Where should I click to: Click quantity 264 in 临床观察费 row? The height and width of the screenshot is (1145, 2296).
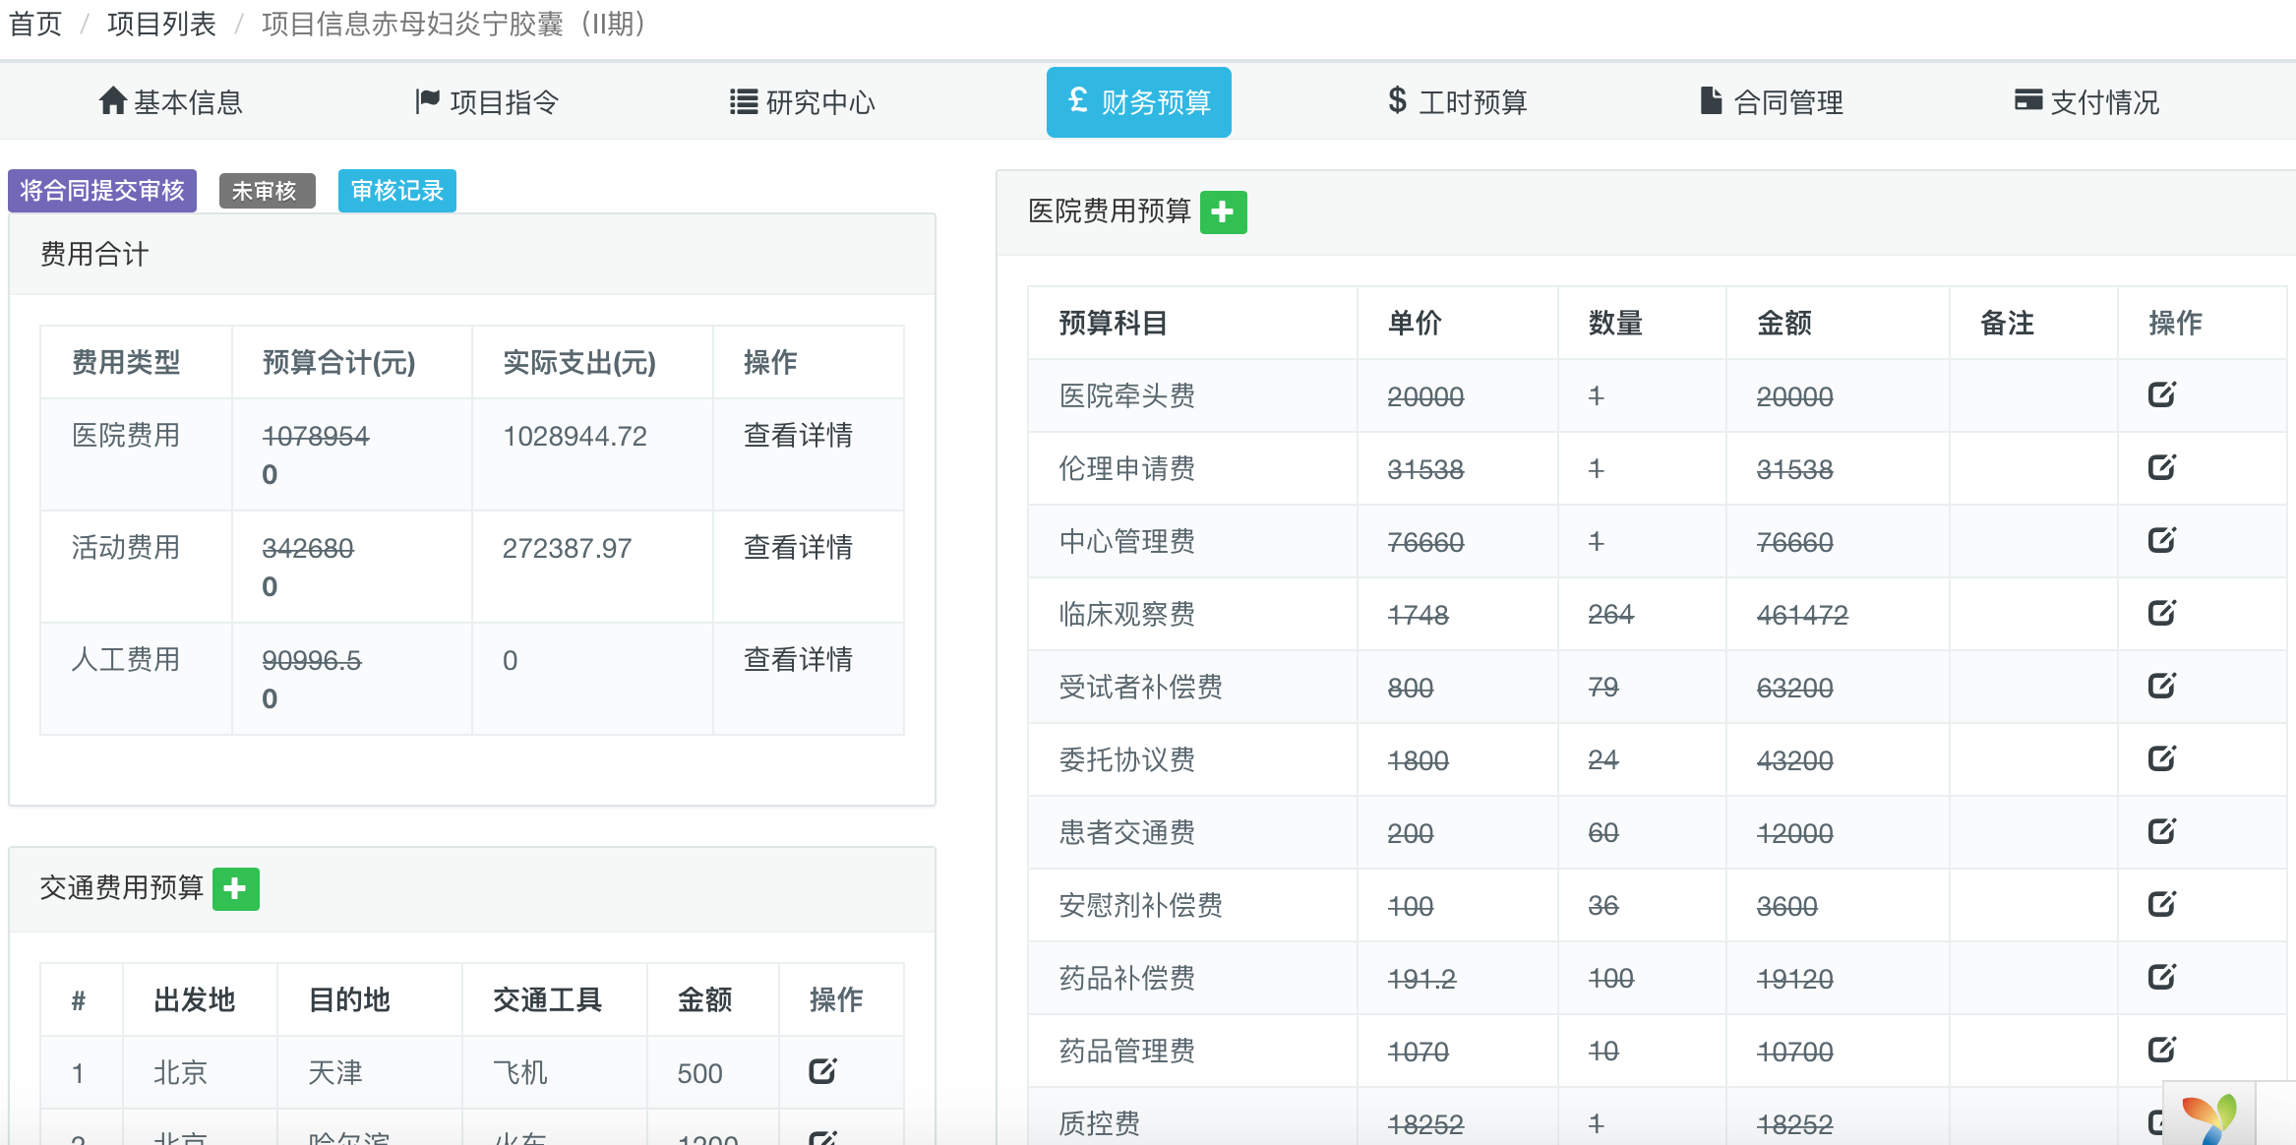1610,615
